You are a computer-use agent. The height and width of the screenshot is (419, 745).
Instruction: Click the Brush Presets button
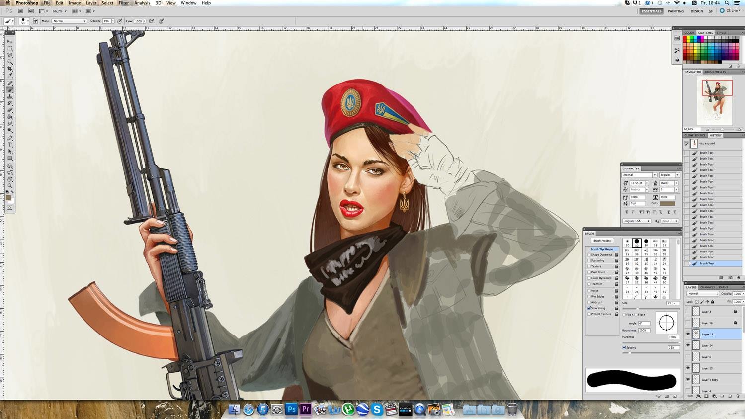click(x=602, y=241)
